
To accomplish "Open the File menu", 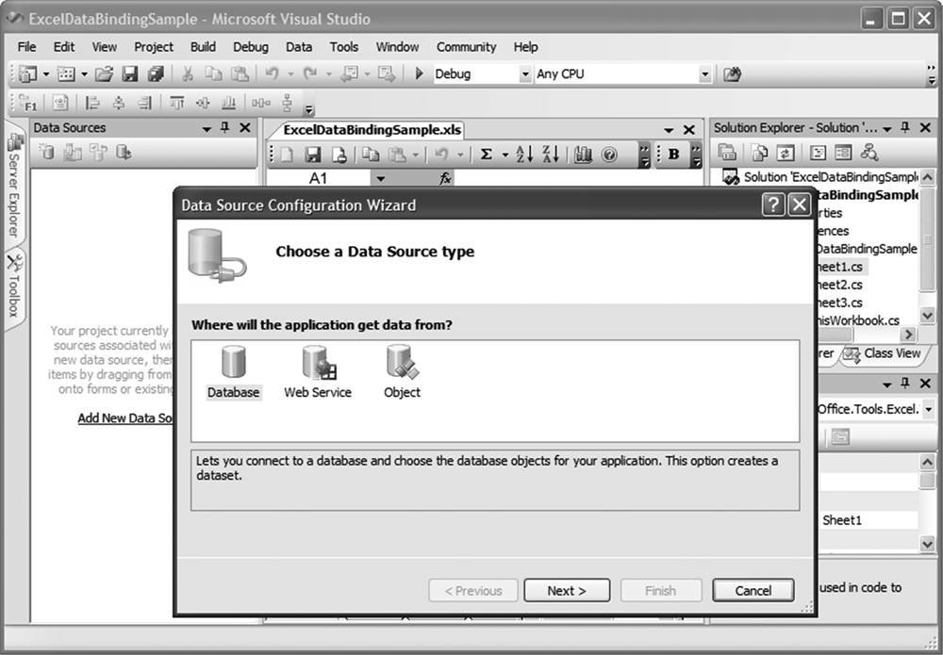I will pos(26,47).
